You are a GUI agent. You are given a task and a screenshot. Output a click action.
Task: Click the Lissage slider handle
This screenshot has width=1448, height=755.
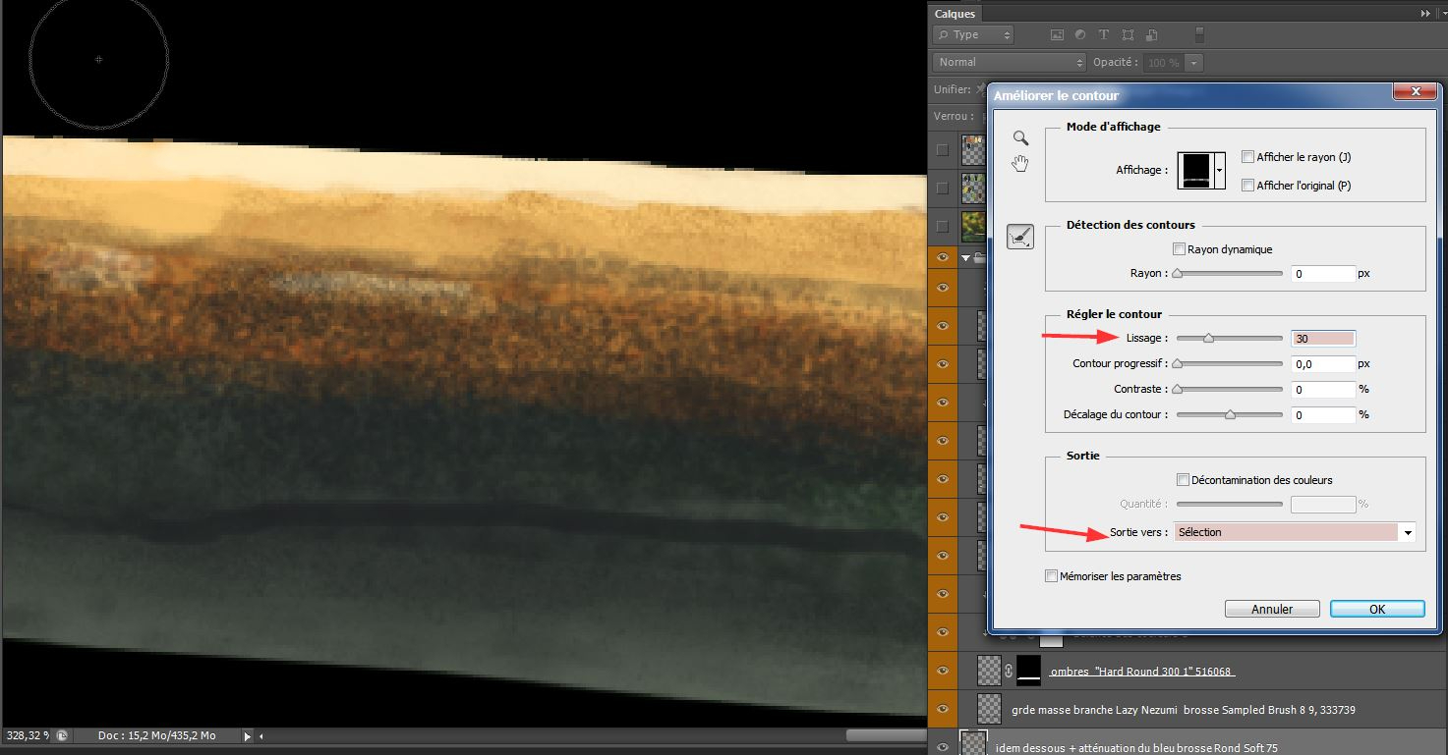[x=1208, y=338]
